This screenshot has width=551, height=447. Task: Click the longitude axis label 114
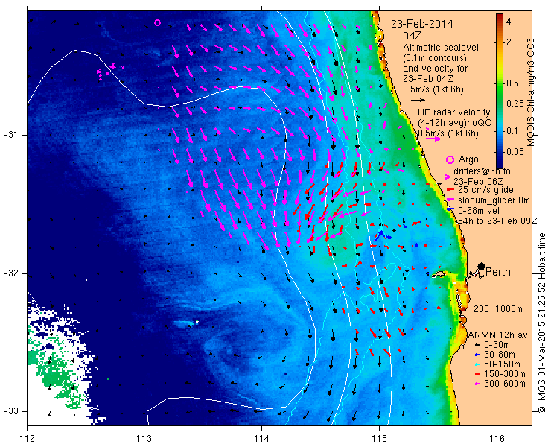(261, 439)
